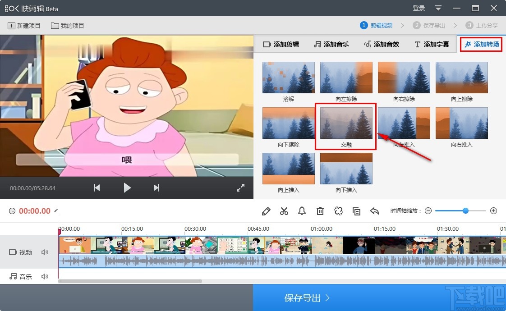Click the video track camera icon
The width and height of the screenshot is (506, 311).
(x=13, y=252)
